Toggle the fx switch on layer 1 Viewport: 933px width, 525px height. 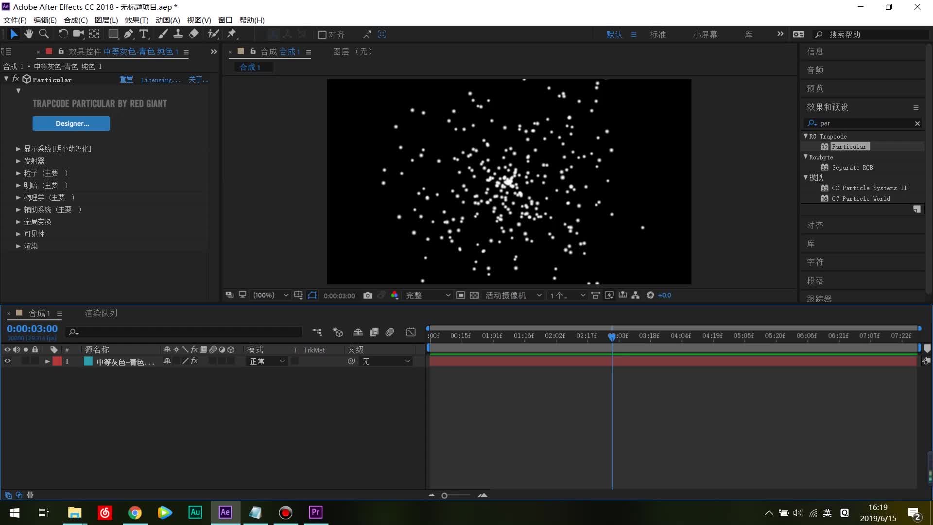click(x=194, y=361)
